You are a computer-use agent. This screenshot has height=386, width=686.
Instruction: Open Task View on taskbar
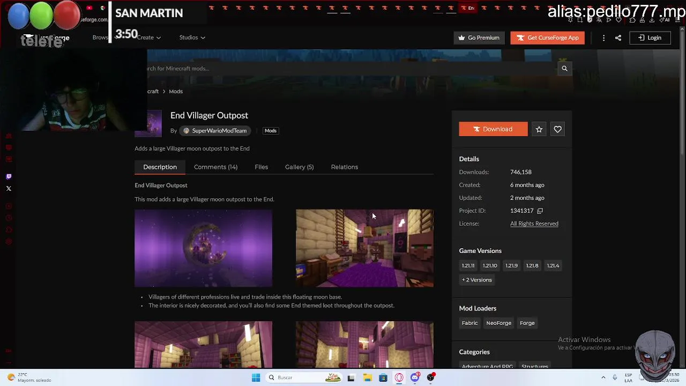point(351,377)
